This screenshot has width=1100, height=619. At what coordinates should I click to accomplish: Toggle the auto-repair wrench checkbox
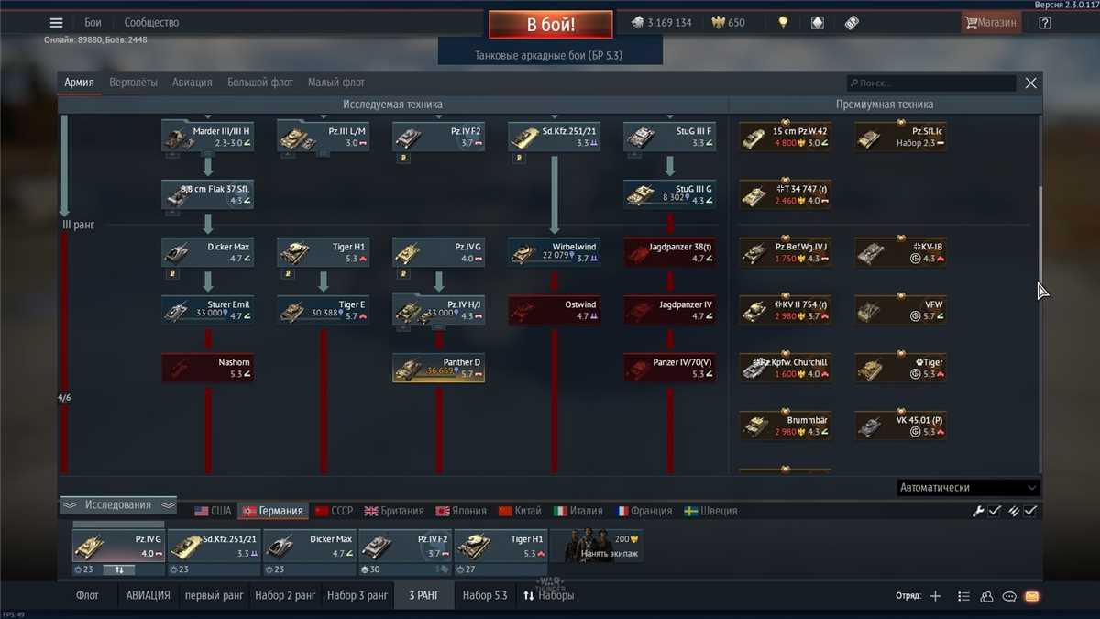pyautogui.click(x=995, y=511)
